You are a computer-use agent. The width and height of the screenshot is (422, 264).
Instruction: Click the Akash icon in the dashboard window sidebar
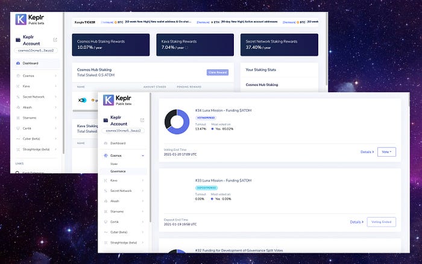pos(18,107)
